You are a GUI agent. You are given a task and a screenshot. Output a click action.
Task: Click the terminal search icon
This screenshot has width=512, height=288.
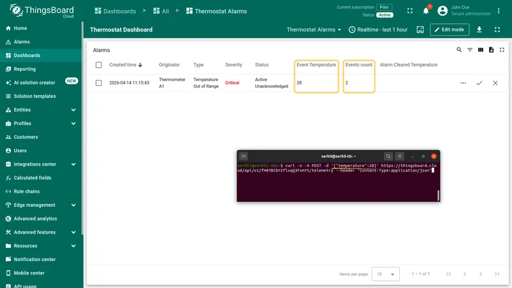click(x=388, y=156)
